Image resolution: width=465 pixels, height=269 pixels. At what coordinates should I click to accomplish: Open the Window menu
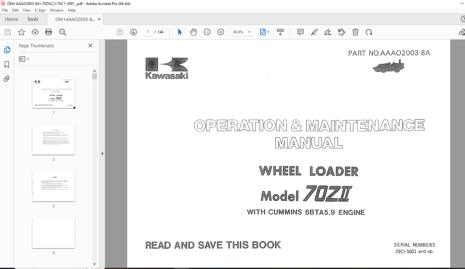(x=57, y=10)
